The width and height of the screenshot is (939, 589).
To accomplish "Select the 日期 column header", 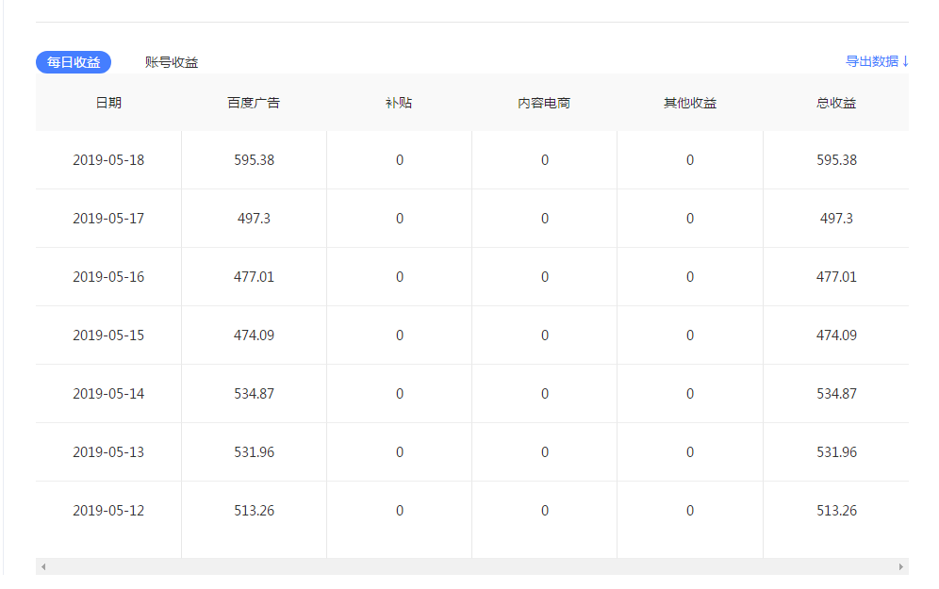I will pyautogui.click(x=108, y=103).
